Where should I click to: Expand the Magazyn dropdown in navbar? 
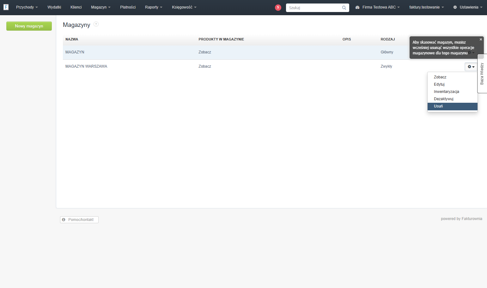point(100,7)
